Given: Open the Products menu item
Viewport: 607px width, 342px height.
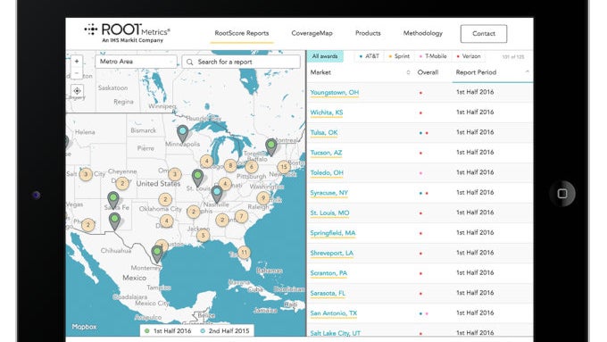Looking at the screenshot, I should click(368, 33).
